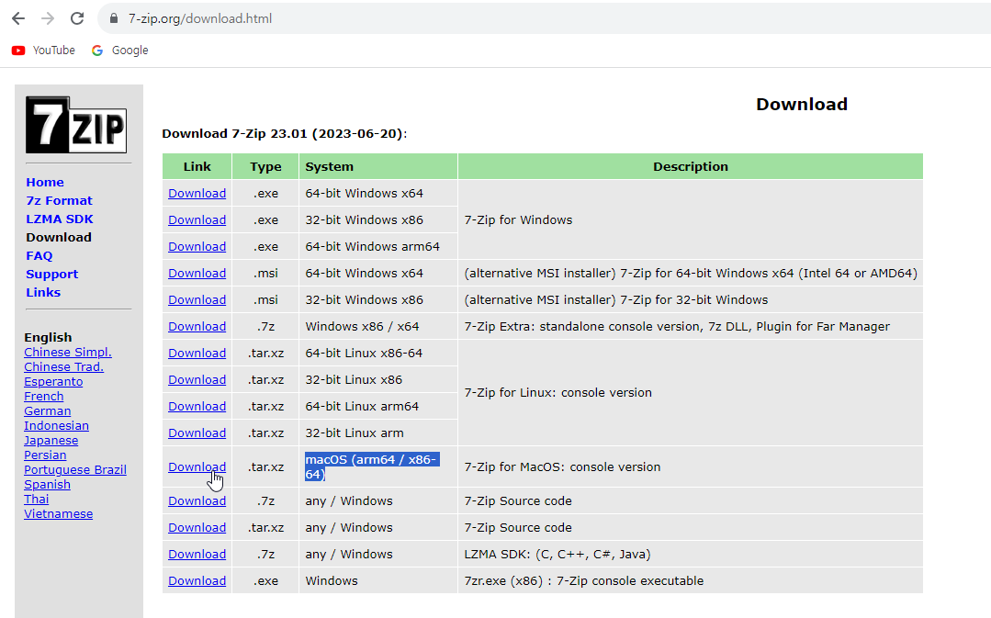
Task: Open the LZMA SDK sidebar link
Action: [x=60, y=219]
